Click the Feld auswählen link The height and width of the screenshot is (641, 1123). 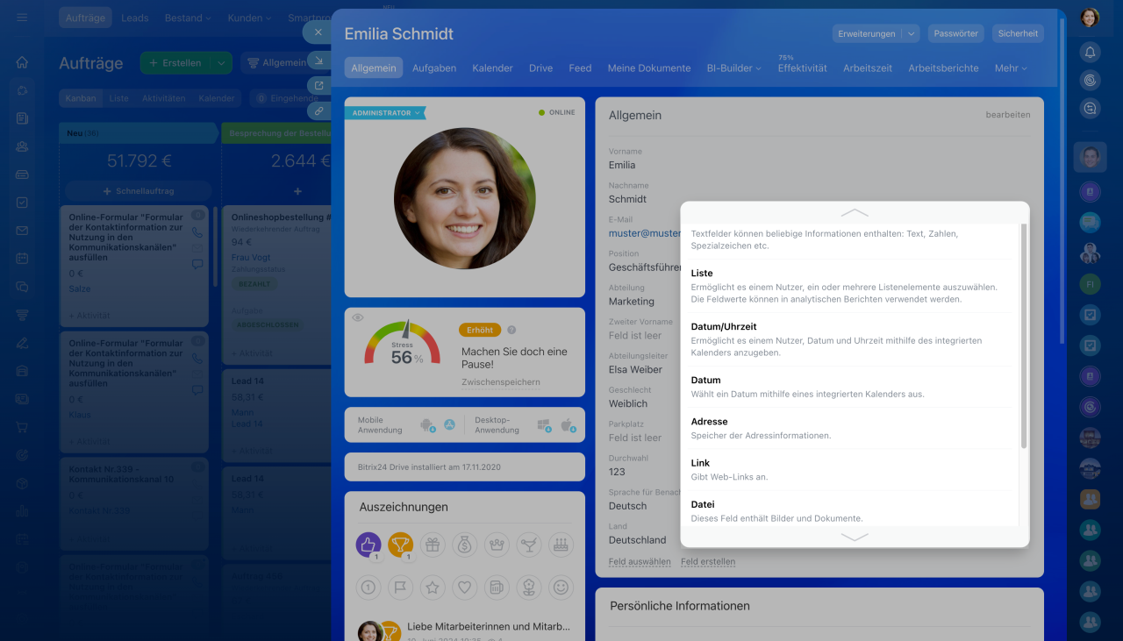tap(640, 561)
